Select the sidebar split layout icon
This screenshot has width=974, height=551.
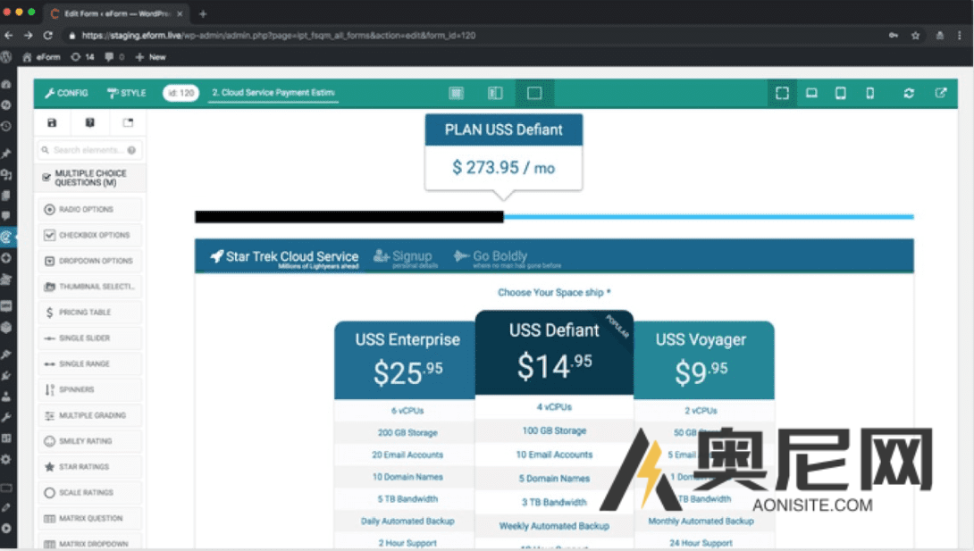pos(495,93)
